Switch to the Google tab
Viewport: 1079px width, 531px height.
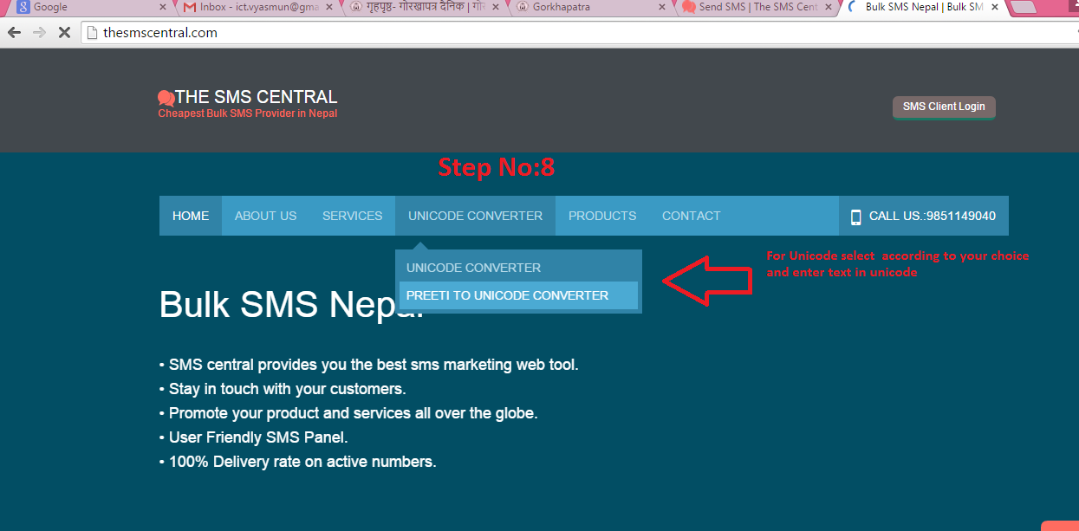click(91, 7)
